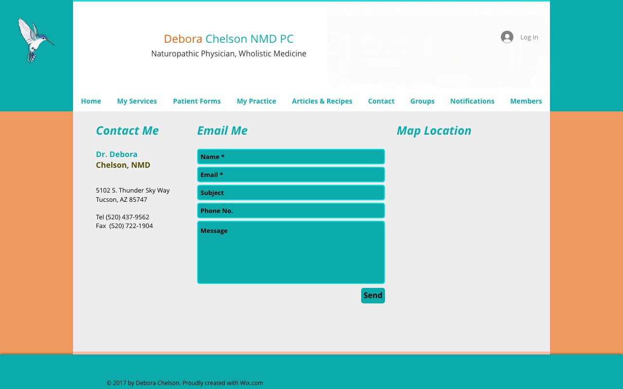Click the hummingbird logo icon
Image resolution: width=623 pixels, height=389 pixels.
point(36,40)
